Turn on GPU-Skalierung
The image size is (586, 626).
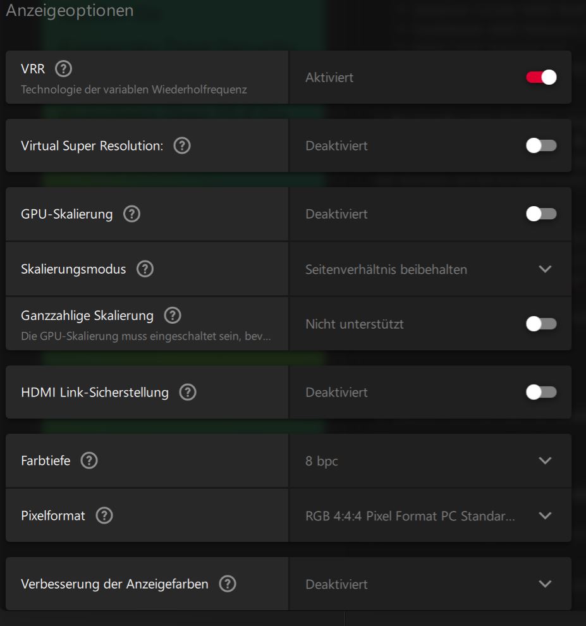tap(540, 214)
